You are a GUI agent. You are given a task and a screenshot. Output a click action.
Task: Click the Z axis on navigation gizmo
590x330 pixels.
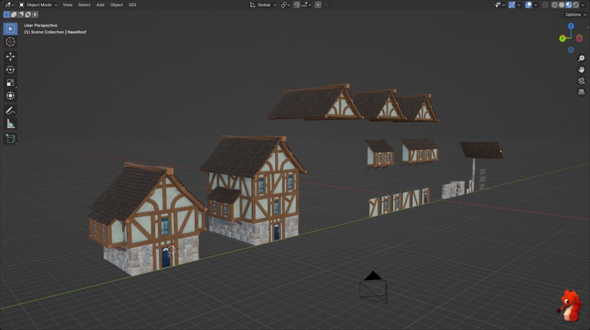click(570, 26)
